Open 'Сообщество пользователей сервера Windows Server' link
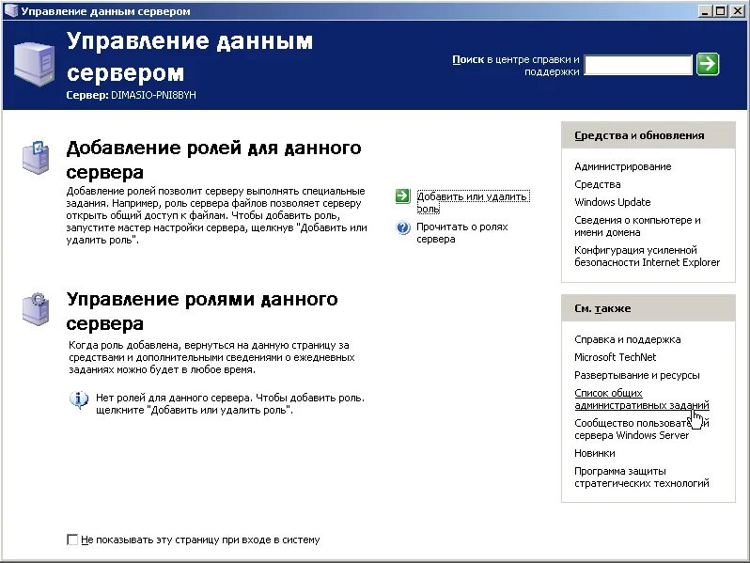The width and height of the screenshot is (750, 563). coord(641,430)
